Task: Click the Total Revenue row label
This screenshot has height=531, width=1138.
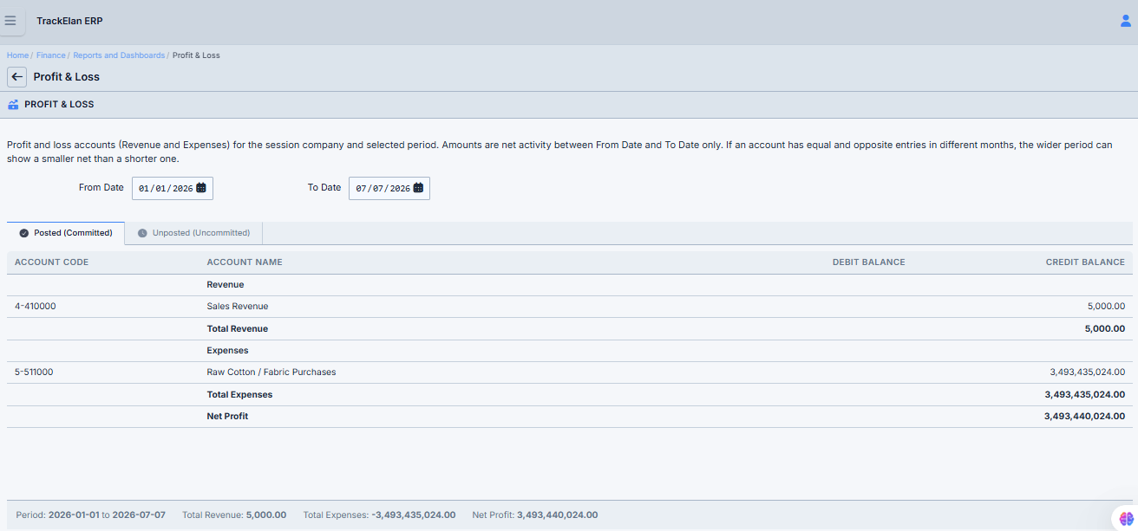Action: click(237, 329)
